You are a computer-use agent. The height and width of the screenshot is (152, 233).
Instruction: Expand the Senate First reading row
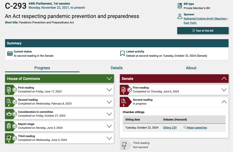tap(224, 90)
